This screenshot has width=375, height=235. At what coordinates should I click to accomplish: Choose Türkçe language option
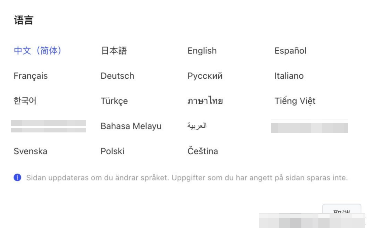(114, 101)
